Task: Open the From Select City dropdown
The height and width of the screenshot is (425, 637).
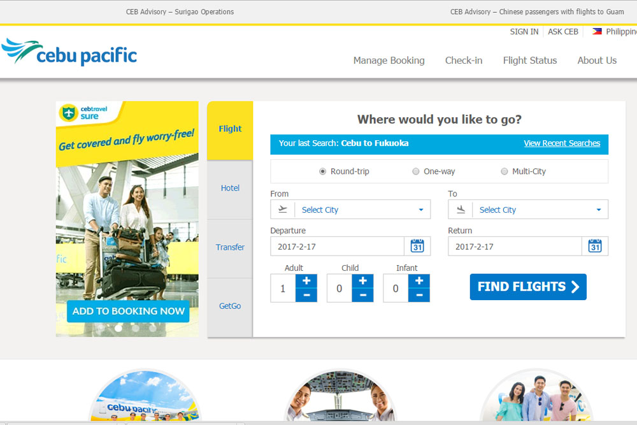Action: tap(350, 209)
